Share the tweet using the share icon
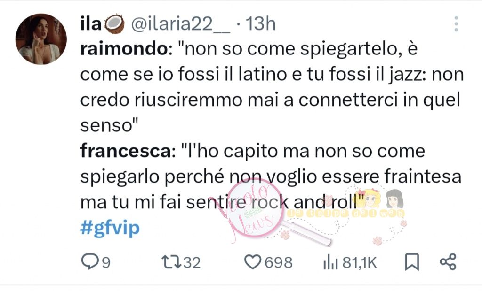 point(448,262)
